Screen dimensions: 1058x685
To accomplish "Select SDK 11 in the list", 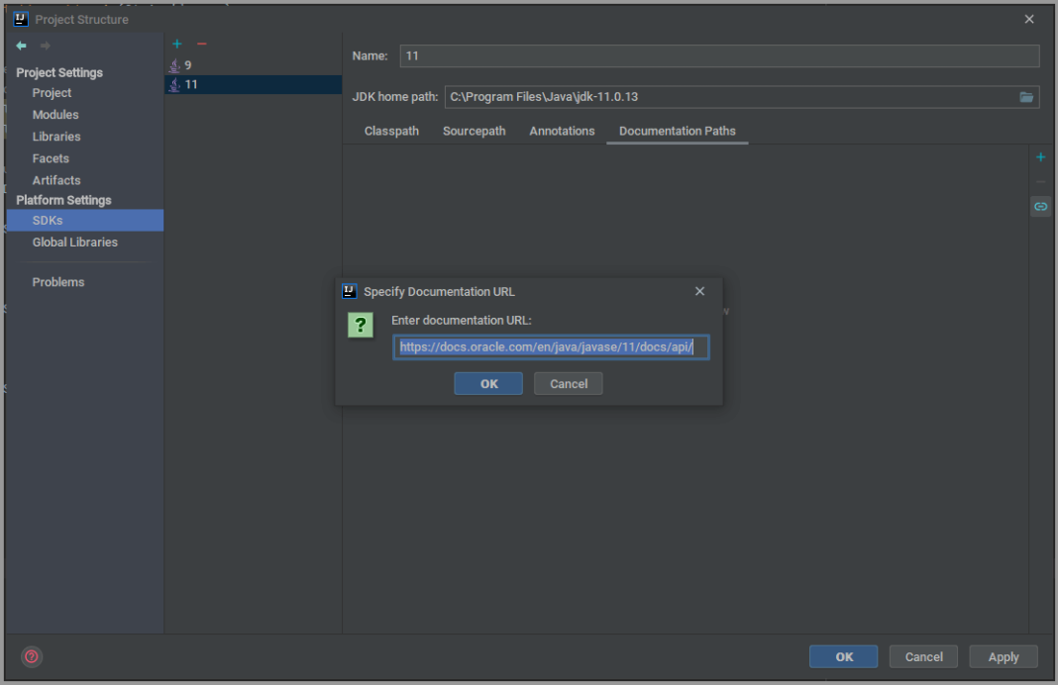I will point(190,85).
